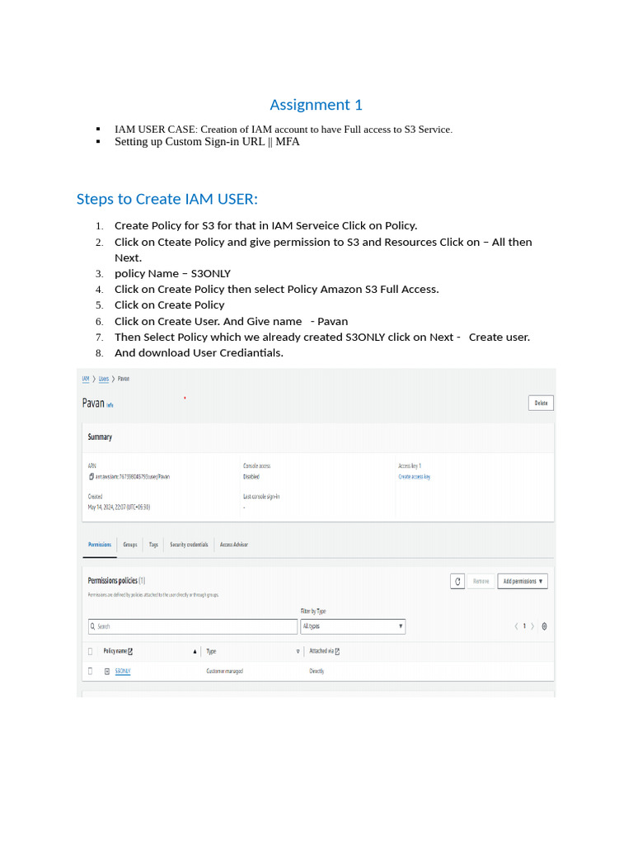Switch to the Permissions tab
633x845 pixels.
(100, 545)
